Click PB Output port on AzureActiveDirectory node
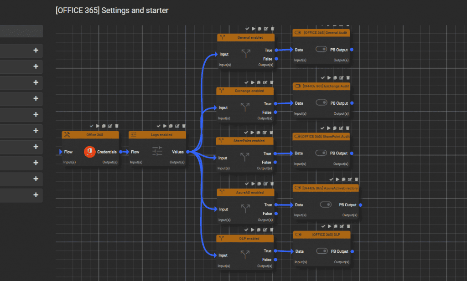The width and height of the screenshot is (467, 281). click(x=360, y=205)
